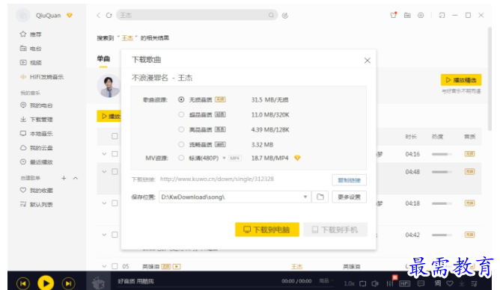500x290 pixels.
Task: Click the 王杰 artist link in row 05
Action: 297,266
